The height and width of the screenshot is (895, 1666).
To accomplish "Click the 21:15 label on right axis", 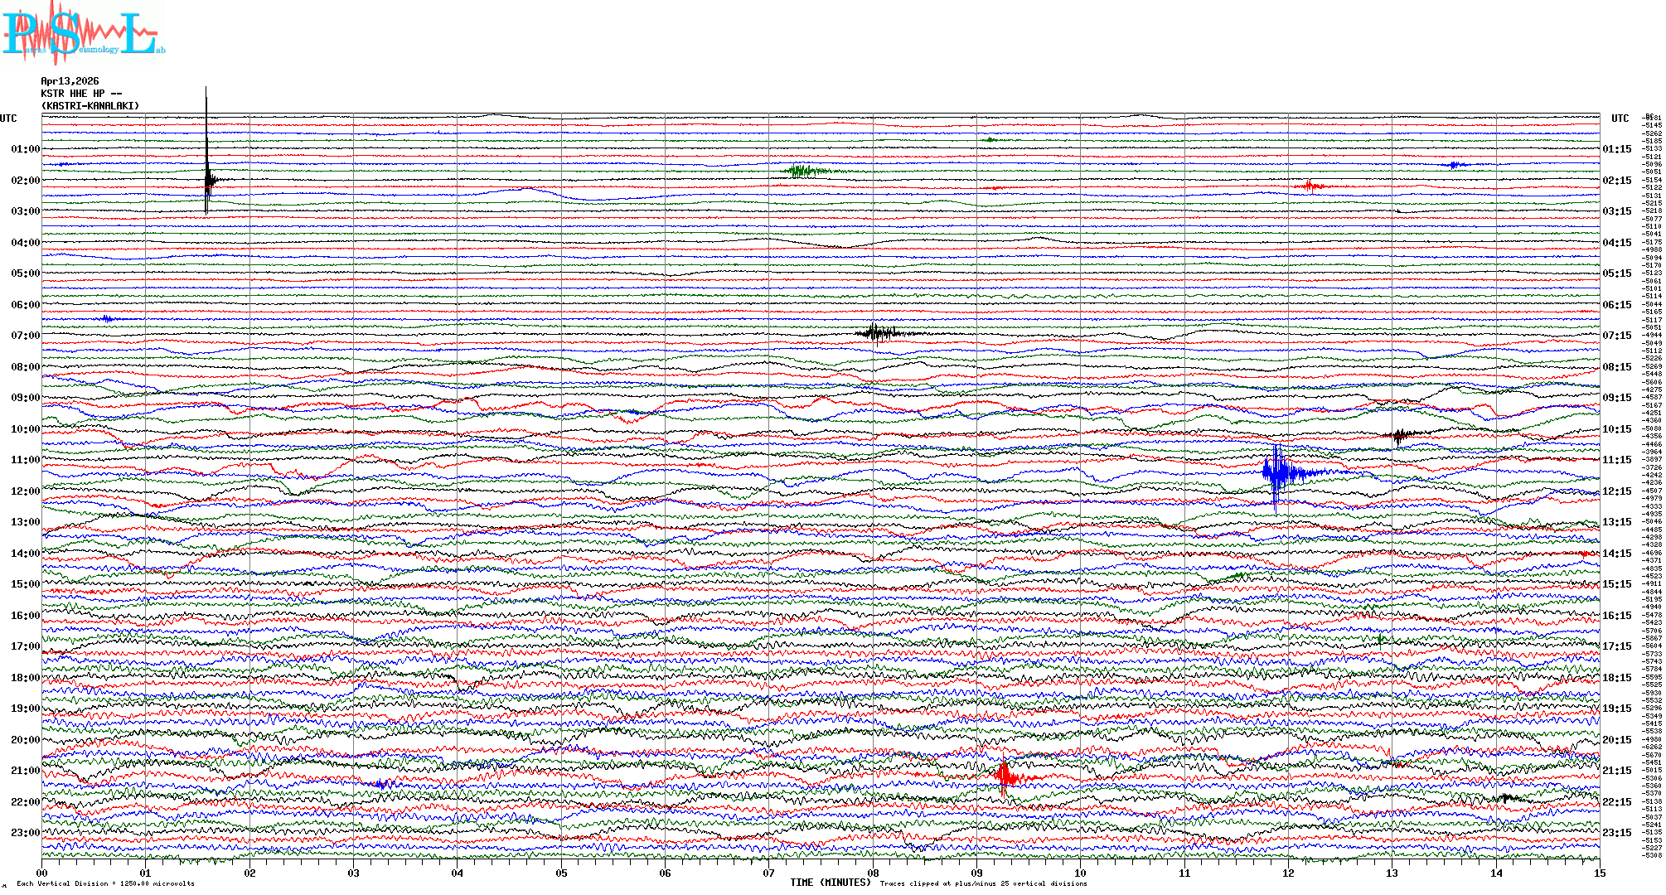I will (1616, 771).
